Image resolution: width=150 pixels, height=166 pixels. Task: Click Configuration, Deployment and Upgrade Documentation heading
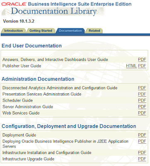tap(69, 126)
